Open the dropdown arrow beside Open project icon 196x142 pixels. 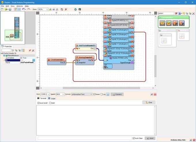tap(8, 10)
